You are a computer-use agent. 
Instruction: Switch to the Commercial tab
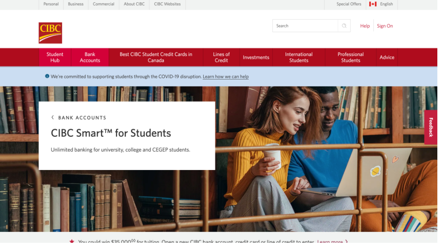pyautogui.click(x=104, y=4)
